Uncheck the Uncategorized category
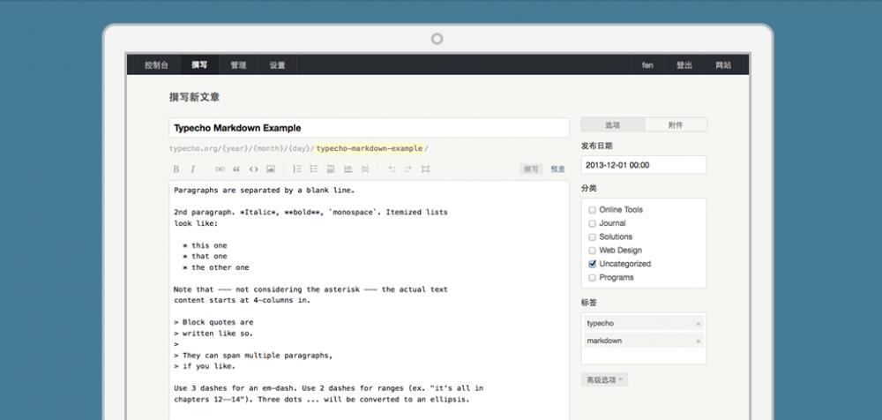 pyautogui.click(x=593, y=264)
